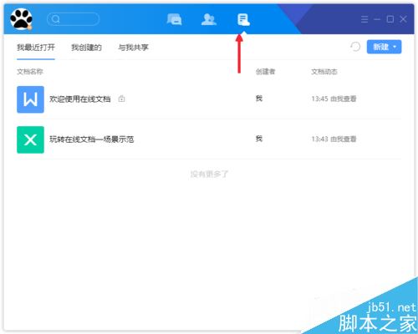Open the paw avatar profile
The width and height of the screenshot is (418, 334).
[21, 19]
